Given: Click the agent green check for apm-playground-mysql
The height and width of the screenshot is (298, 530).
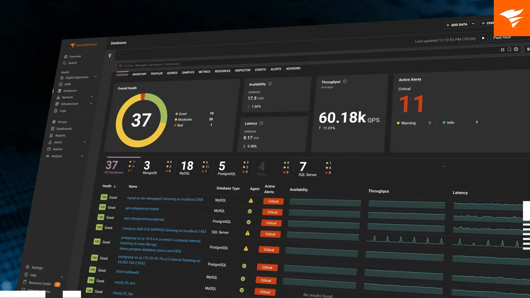Looking at the screenshot, I should click(250, 211).
